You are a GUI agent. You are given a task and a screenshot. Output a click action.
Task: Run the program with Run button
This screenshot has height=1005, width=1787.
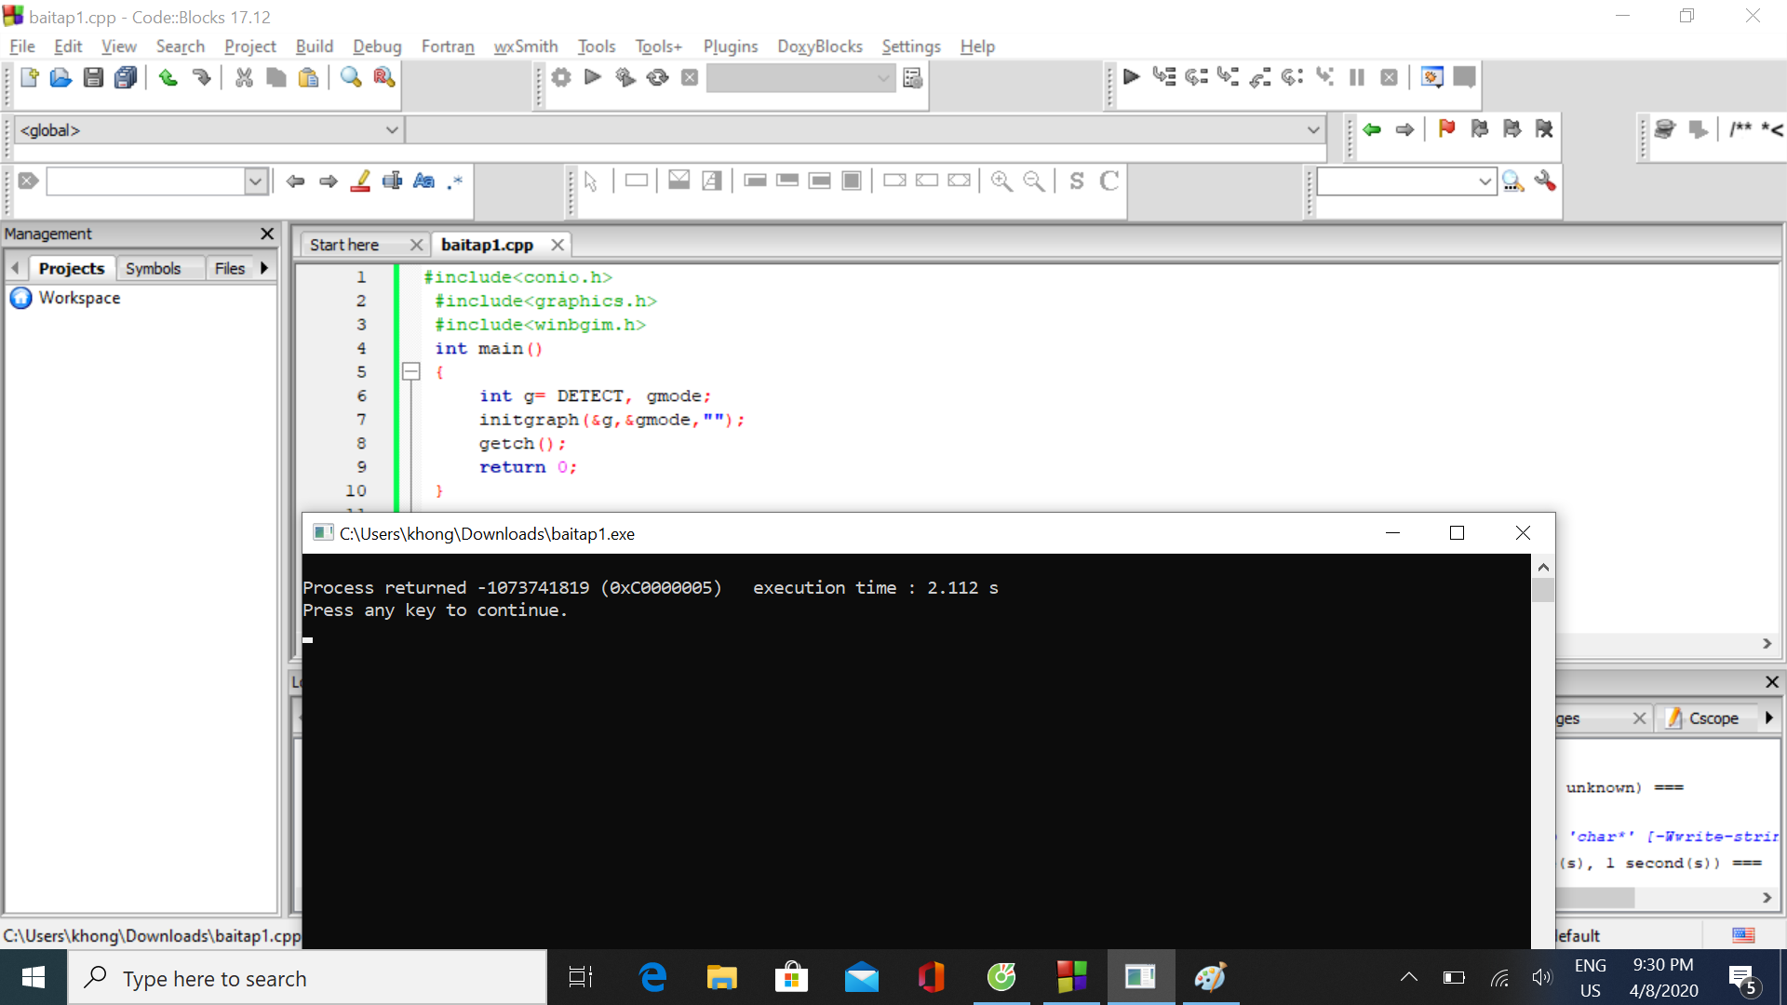593,78
